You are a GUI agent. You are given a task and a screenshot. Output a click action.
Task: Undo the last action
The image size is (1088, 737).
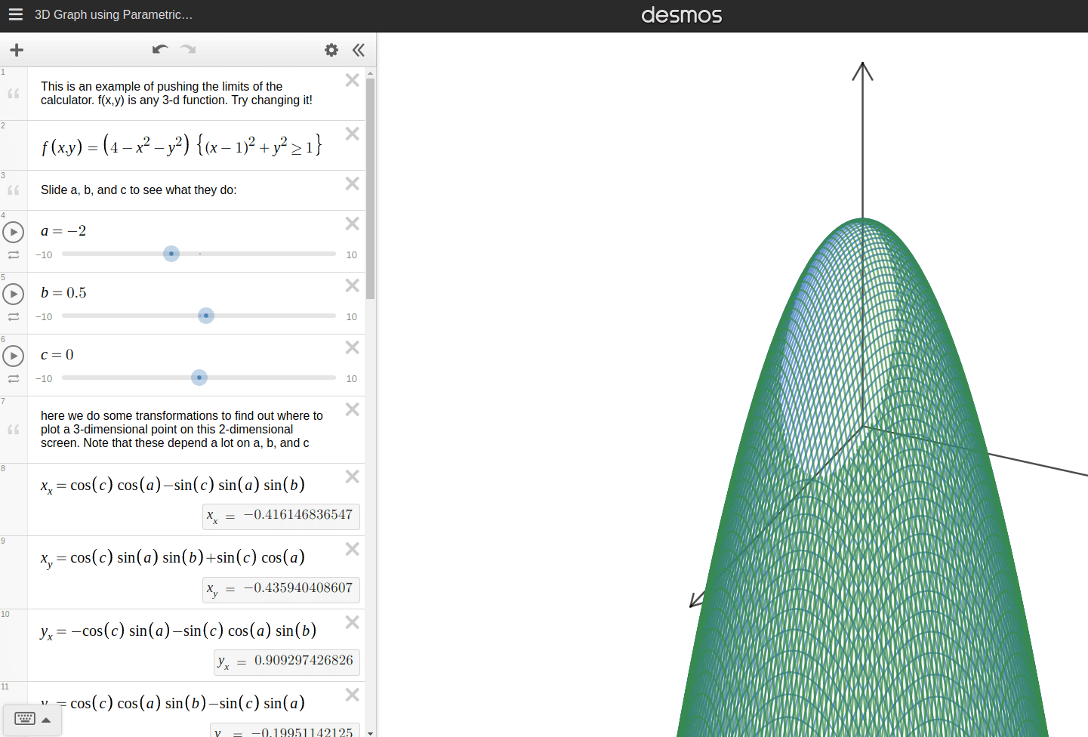coord(160,50)
